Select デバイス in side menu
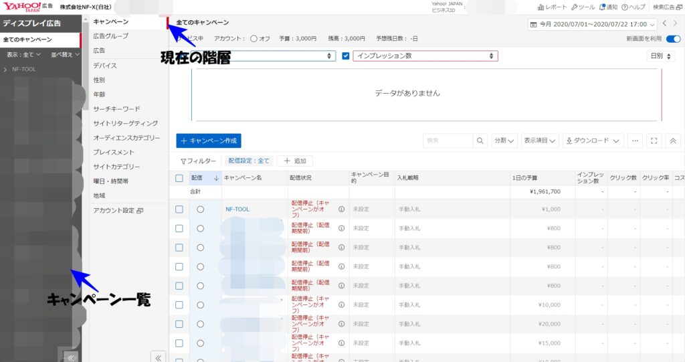 point(105,66)
